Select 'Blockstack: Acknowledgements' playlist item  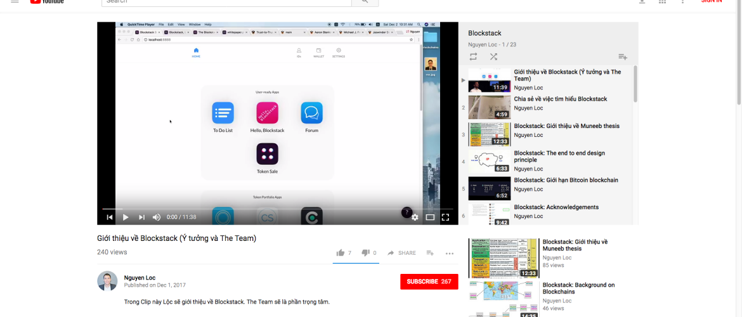point(556,207)
